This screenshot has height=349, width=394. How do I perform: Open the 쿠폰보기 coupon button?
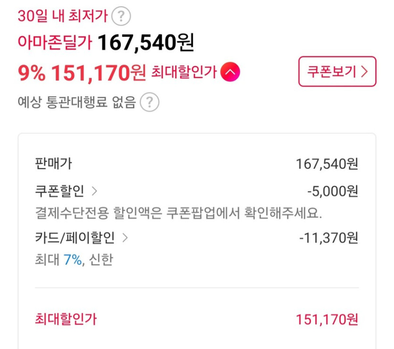tap(337, 72)
